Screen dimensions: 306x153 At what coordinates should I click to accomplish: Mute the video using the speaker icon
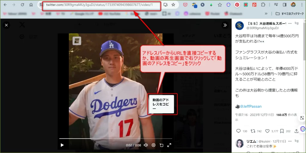coord(146,145)
